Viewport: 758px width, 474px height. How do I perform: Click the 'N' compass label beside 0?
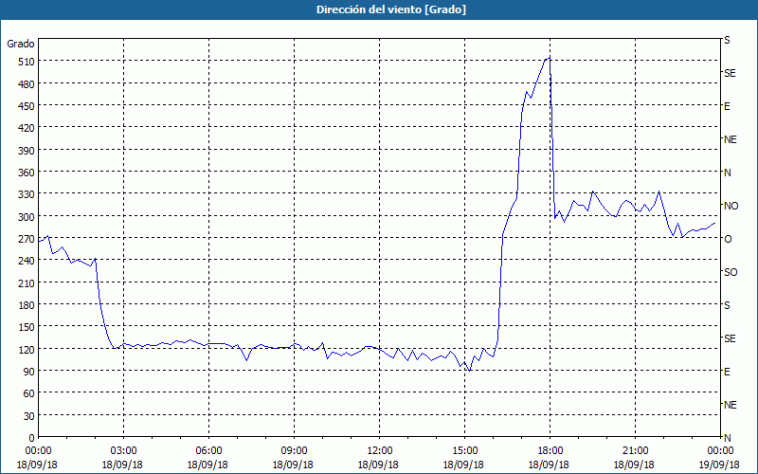(727, 438)
